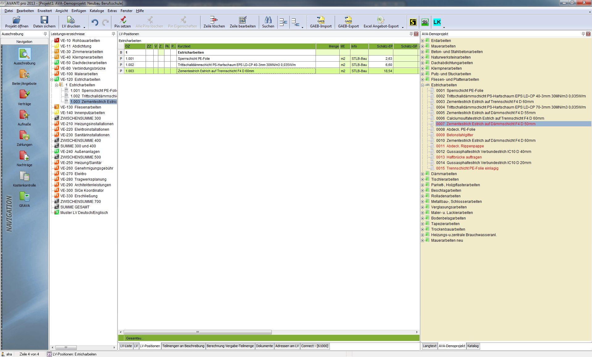The height and width of the screenshot is (357, 592).
Task: Select 0013 Haftbrücke auftragen
Action: pyautogui.click(x=459, y=157)
